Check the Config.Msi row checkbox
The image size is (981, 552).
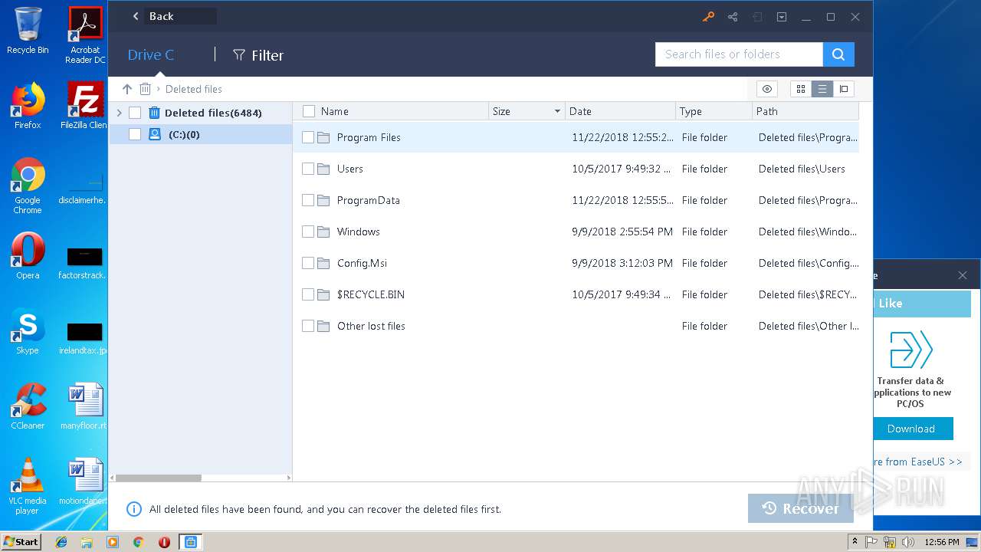(x=308, y=263)
